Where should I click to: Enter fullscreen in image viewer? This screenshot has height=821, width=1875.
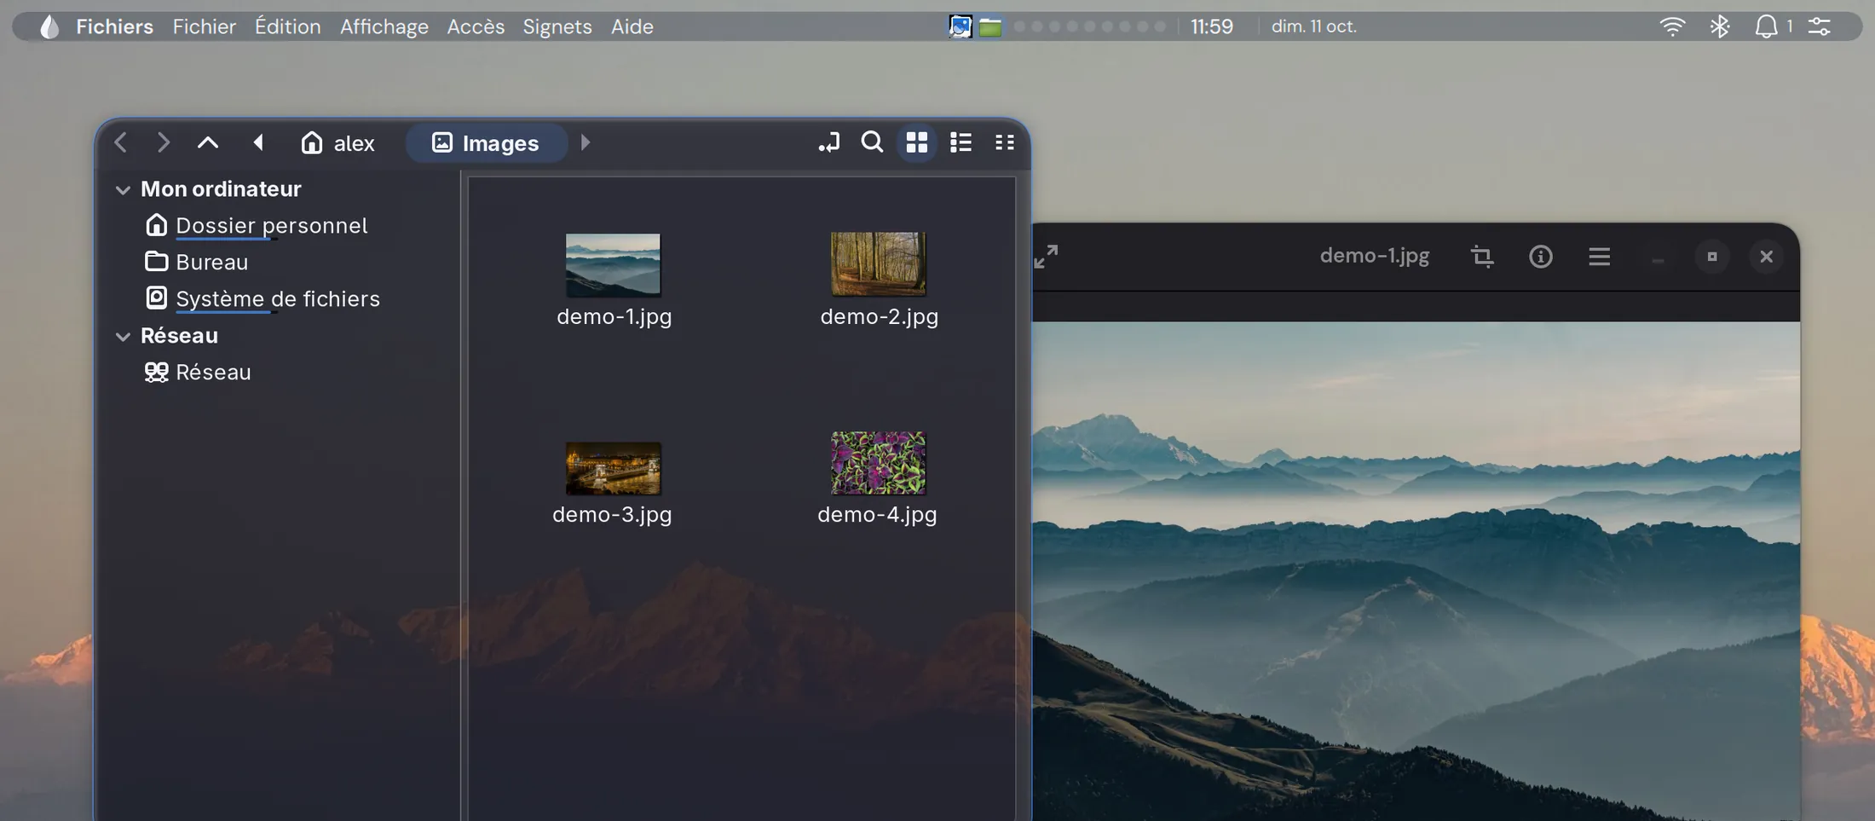(x=1046, y=256)
